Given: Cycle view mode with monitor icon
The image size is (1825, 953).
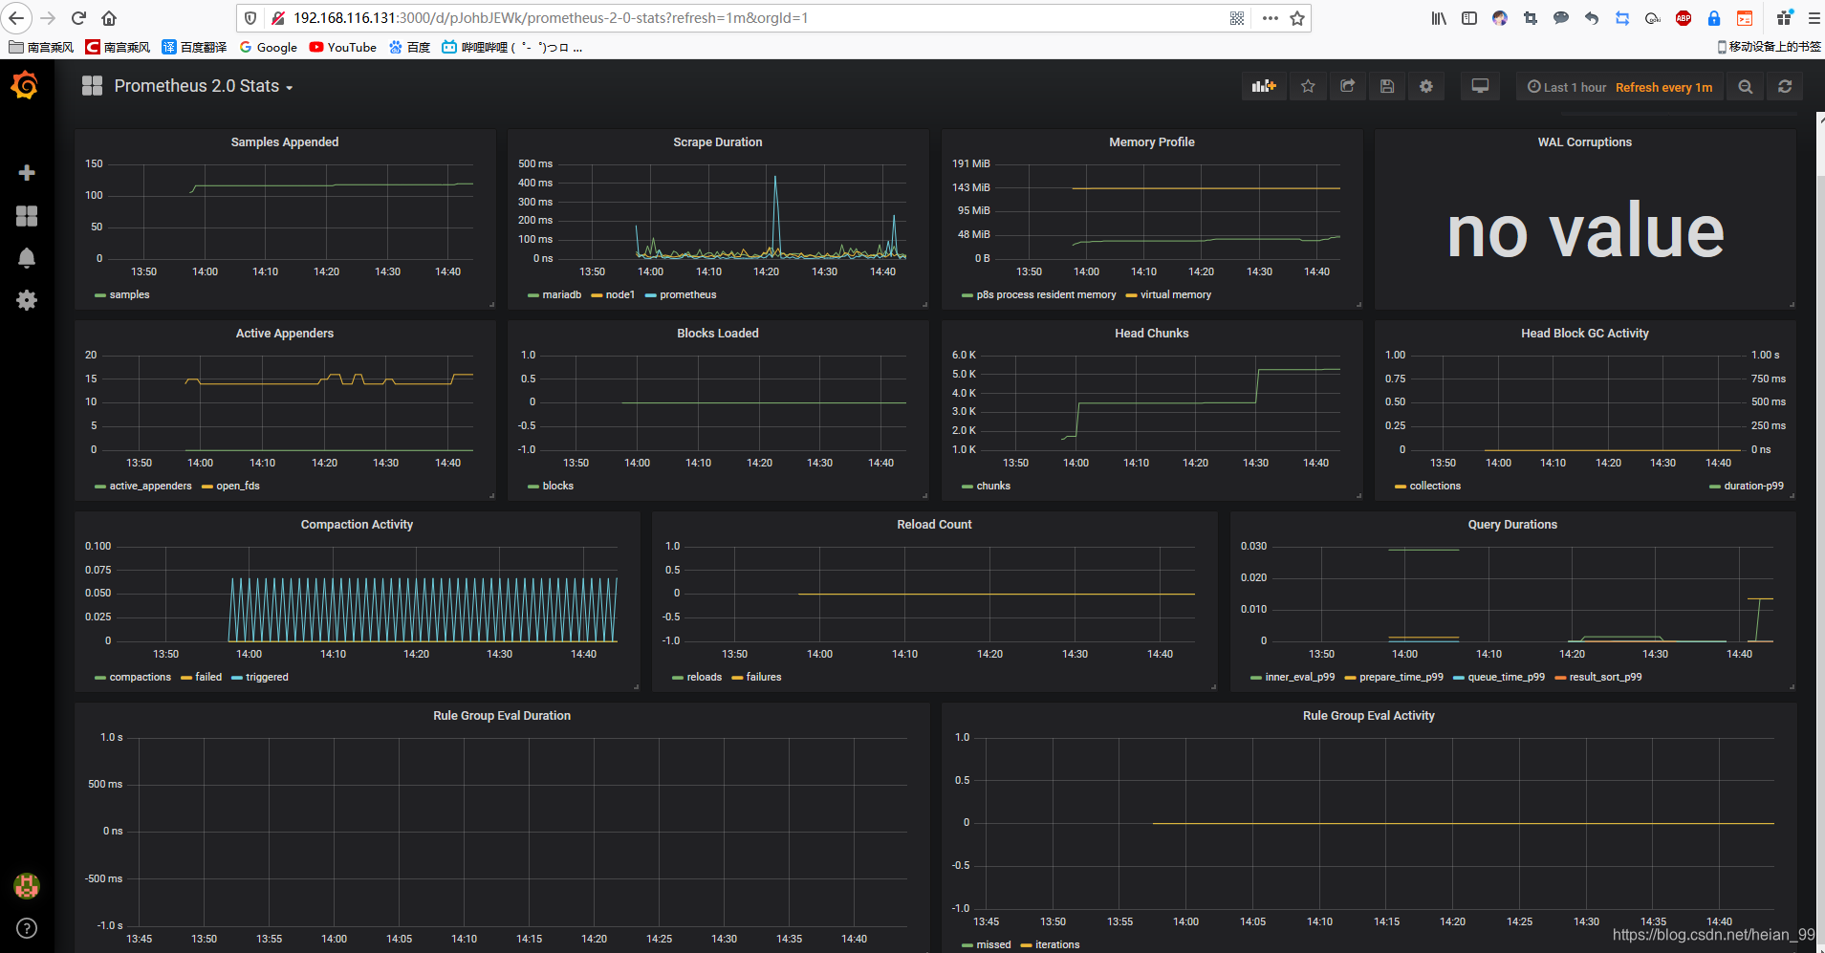Looking at the screenshot, I should tap(1480, 86).
